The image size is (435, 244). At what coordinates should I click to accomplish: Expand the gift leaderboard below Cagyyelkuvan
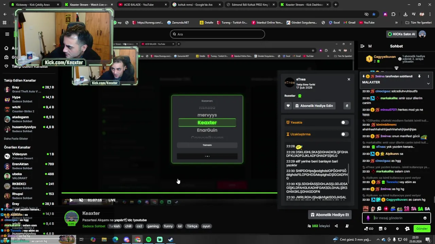(x=396, y=68)
